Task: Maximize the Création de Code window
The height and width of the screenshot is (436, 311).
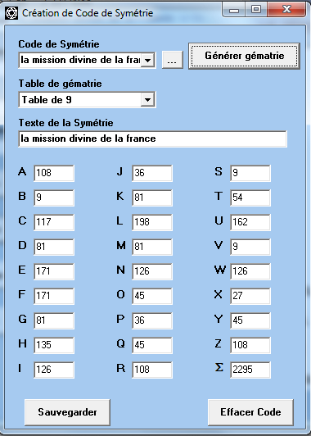Action: (256, 11)
